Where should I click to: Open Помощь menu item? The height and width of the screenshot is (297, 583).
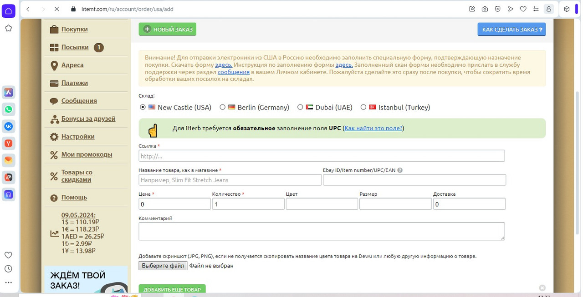pos(74,198)
